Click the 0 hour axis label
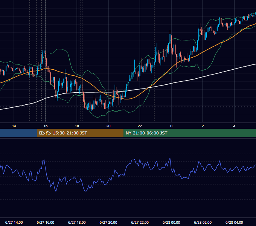The width and height of the screenshot is (256, 226). pos(171,126)
